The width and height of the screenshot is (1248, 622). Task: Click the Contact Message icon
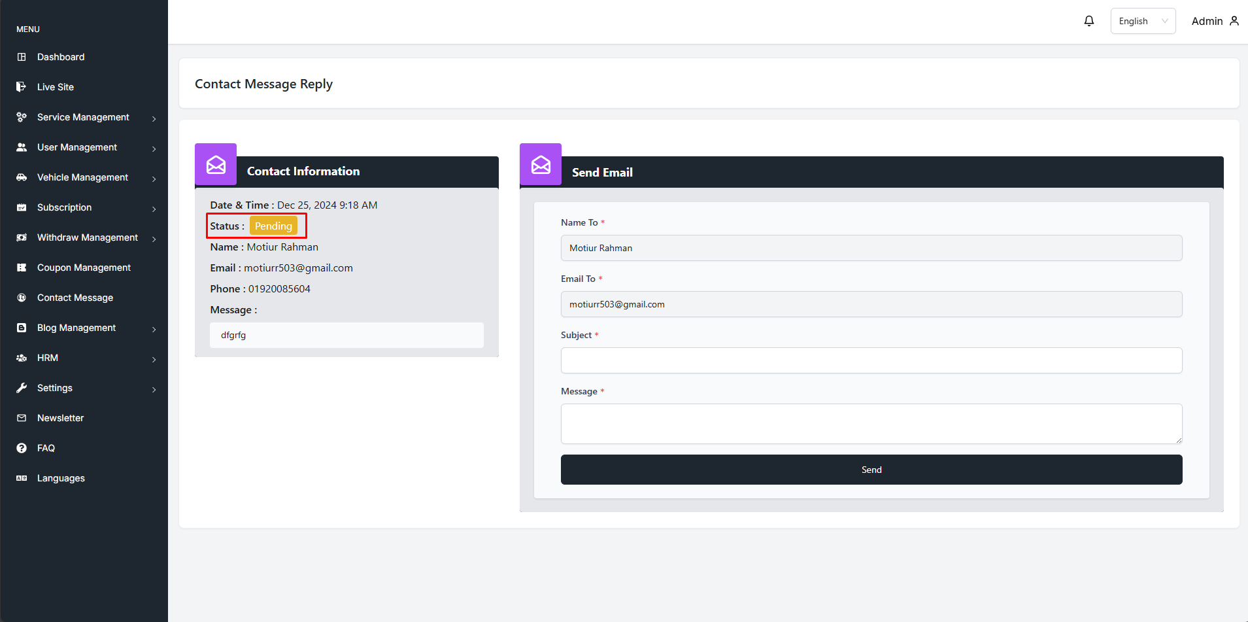pyautogui.click(x=22, y=298)
